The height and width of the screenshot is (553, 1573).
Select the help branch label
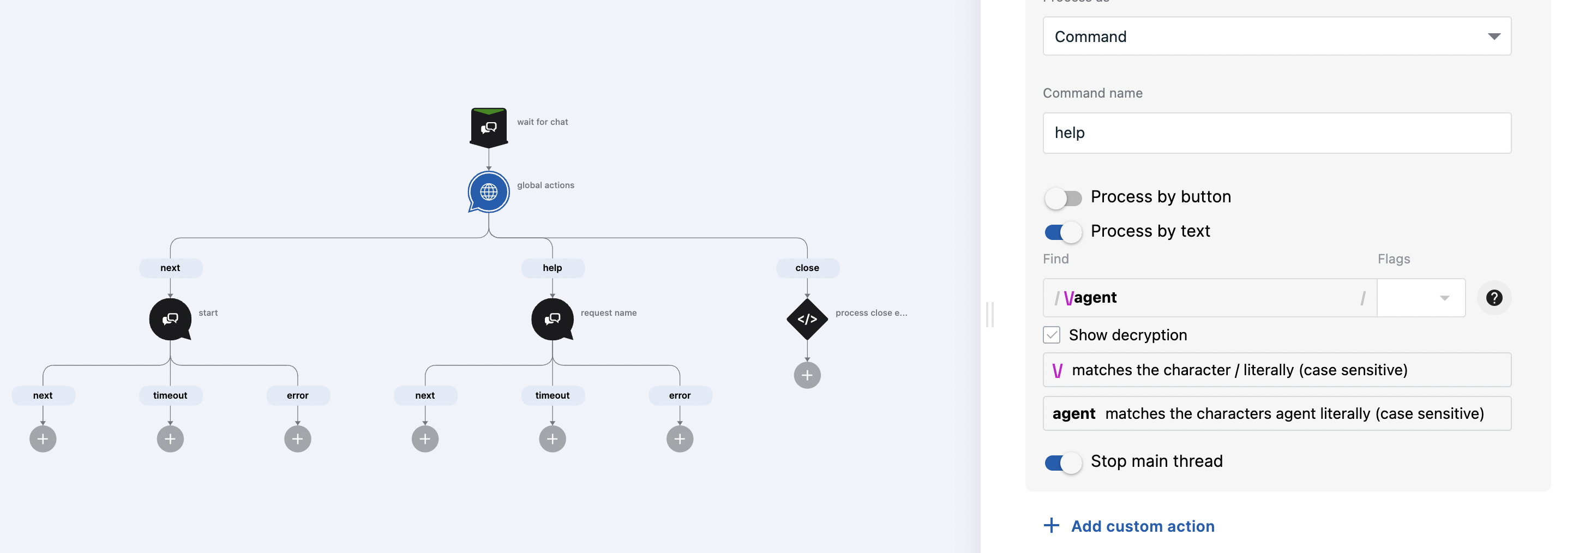coord(553,268)
